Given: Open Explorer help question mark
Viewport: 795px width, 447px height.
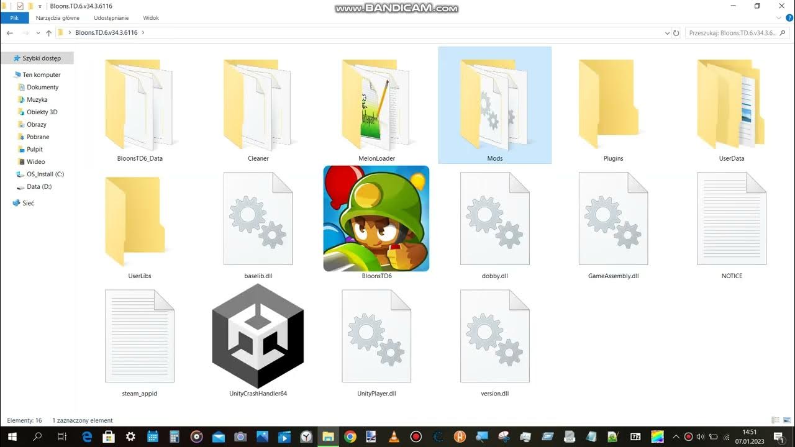Looking at the screenshot, I should point(789,18).
